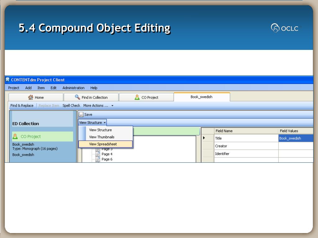This screenshot has width=318, height=238.
Task: Select the Creator field name cell
Action: [x=246, y=146]
